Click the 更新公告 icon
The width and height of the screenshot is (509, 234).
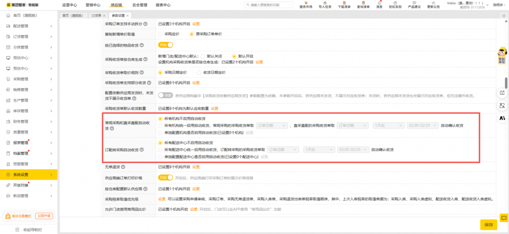coord(433,3)
